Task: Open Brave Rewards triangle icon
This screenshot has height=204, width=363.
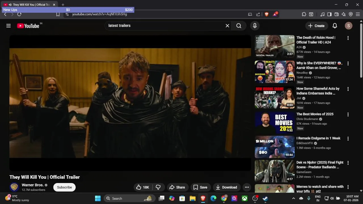Action: pos(275,14)
